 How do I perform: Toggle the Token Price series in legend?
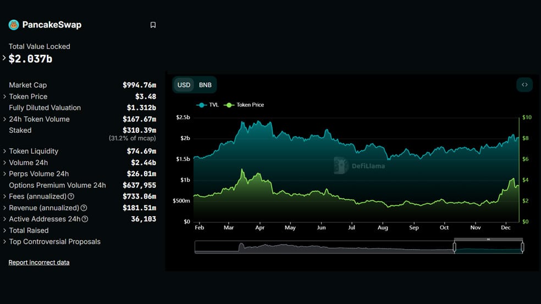coord(244,105)
